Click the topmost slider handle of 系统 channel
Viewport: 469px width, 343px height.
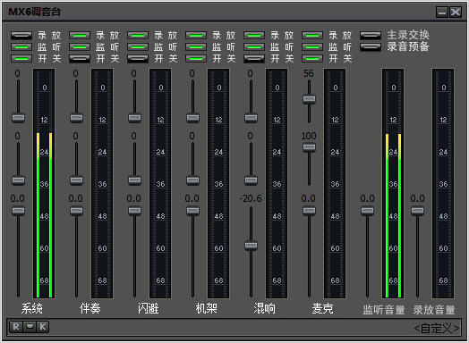click(x=18, y=118)
